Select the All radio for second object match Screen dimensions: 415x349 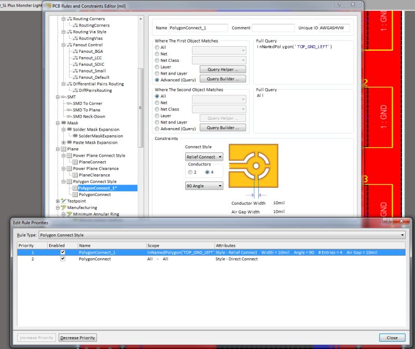pyautogui.click(x=157, y=96)
